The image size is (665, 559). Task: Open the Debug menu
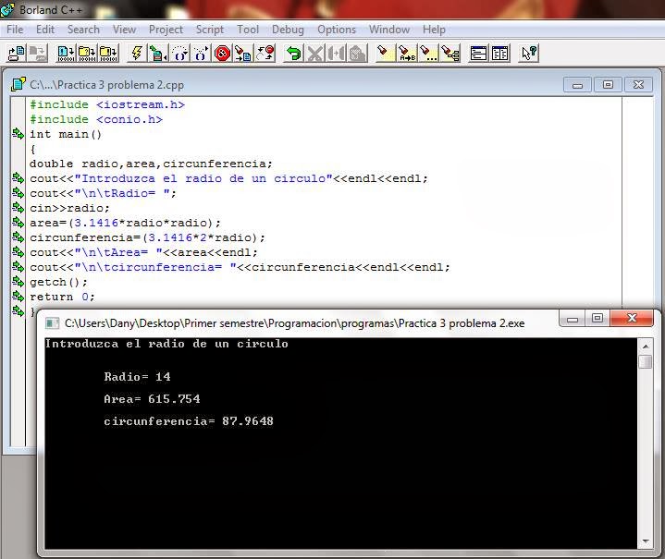click(288, 30)
